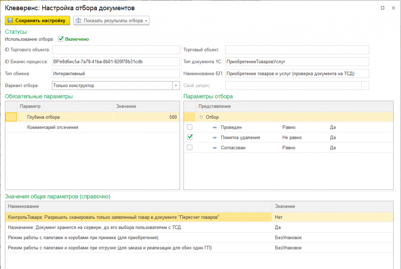The width and height of the screenshot is (401, 269).
Task: Click Сохранить настройку button
Action: coord(37,20)
